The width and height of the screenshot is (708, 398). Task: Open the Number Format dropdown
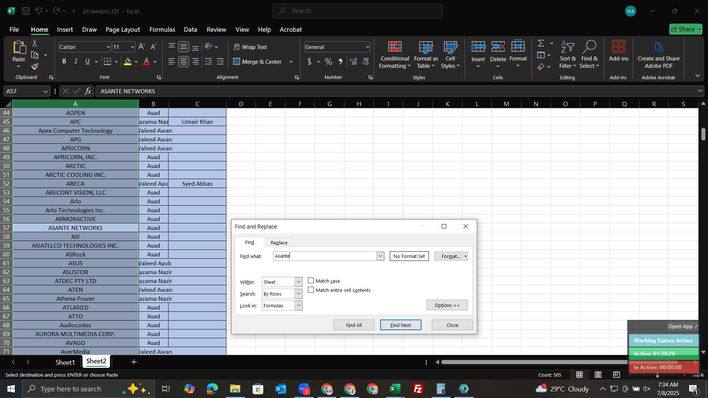tap(367, 47)
